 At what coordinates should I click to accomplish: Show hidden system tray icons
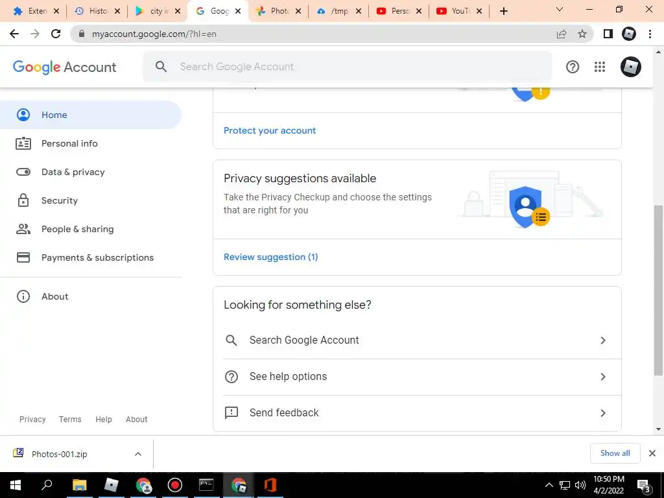click(x=549, y=485)
